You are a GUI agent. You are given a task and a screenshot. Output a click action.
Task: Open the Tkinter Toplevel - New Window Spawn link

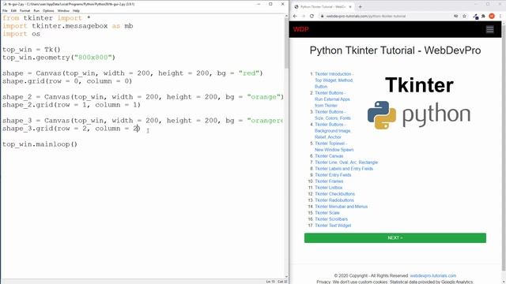tap(334, 147)
